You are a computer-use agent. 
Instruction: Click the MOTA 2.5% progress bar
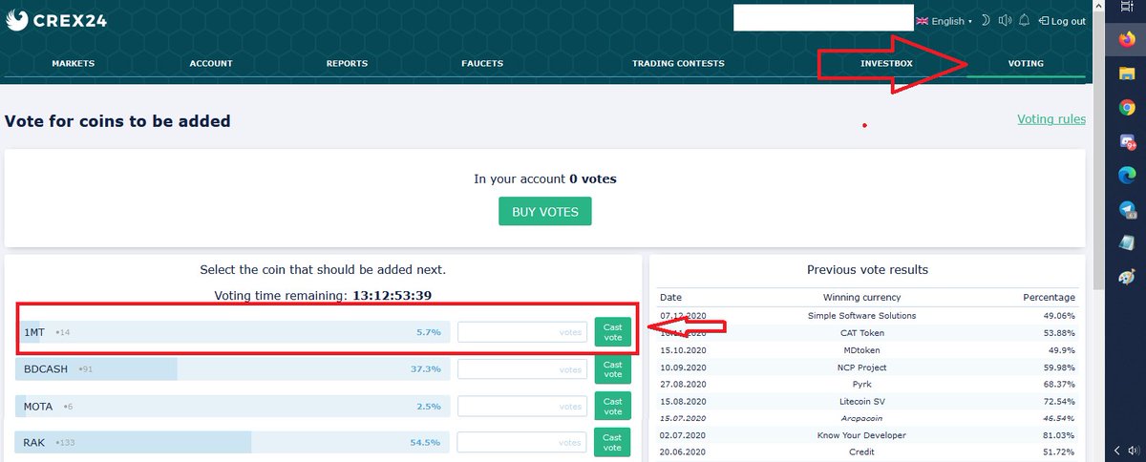[232, 406]
